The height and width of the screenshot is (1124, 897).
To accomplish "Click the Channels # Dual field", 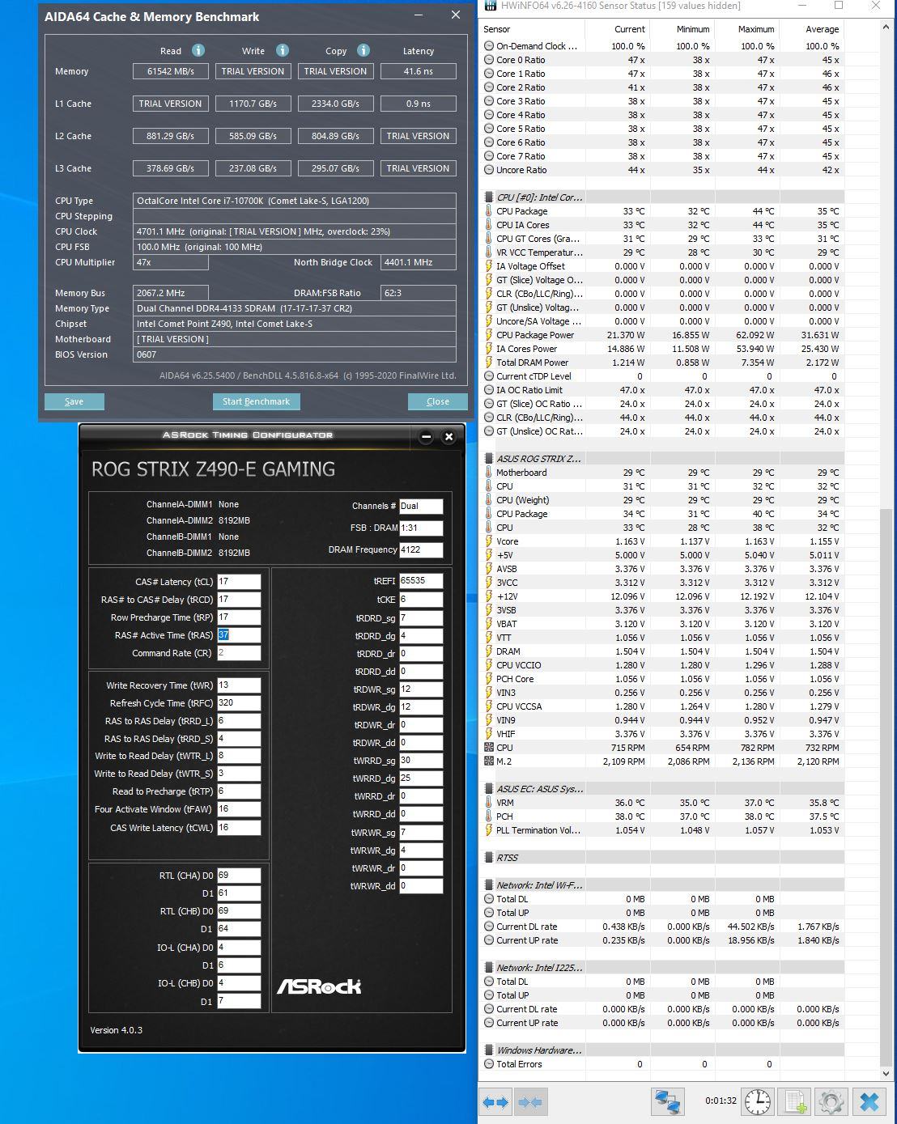I will (421, 506).
